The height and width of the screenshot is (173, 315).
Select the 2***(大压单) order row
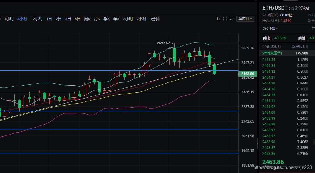(x=287, y=53)
